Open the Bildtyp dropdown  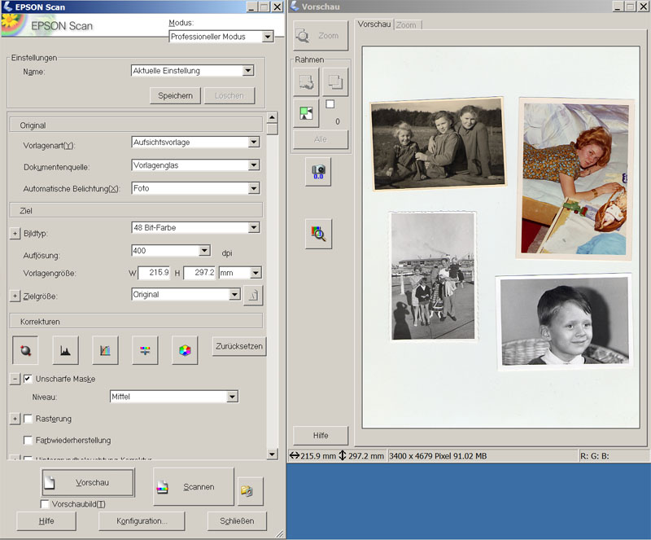point(254,228)
